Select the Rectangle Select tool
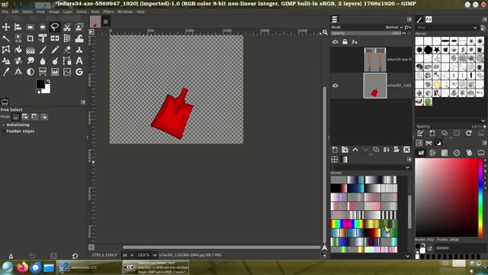The width and height of the screenshot is (488, 275). click(30, 27)
